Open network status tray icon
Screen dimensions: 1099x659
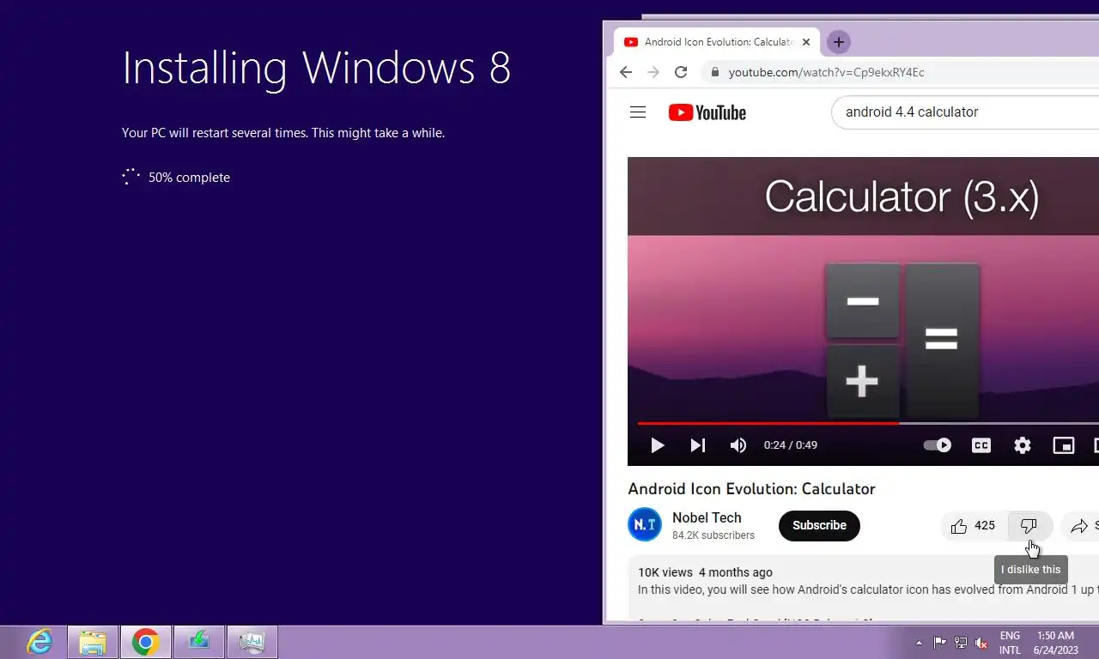(x=961, y=643)
